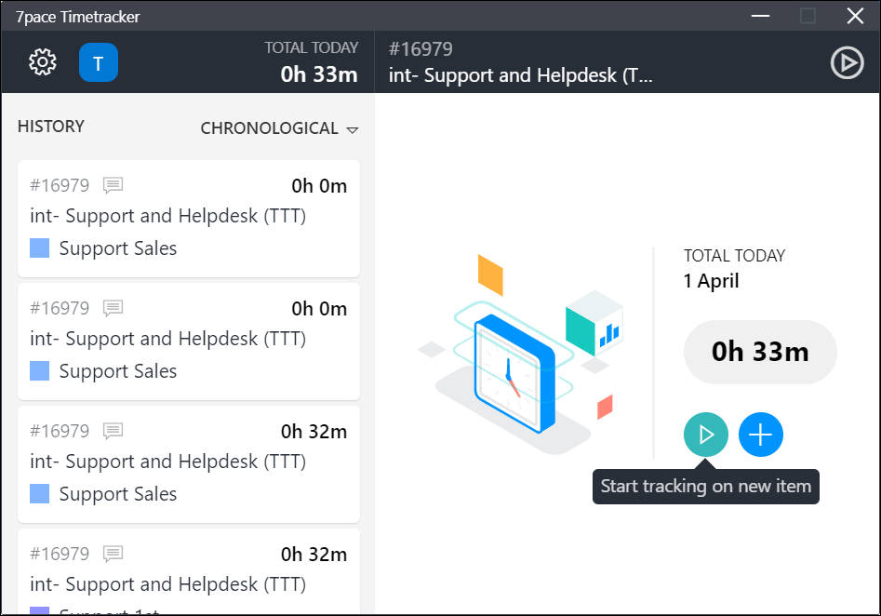881x616 pixels.
Task: Click the header "TOTAL TODAY" 0h 33m summary
Action: pyautogui.click(x=312, y=61)
